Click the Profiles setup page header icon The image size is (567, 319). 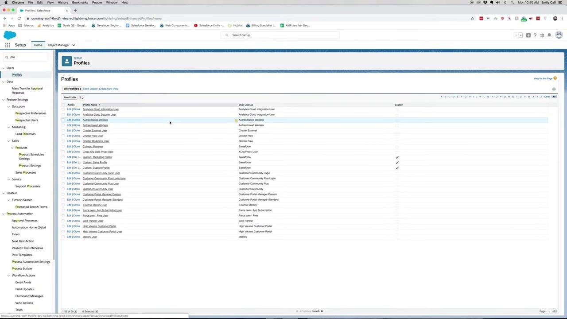[x=67, y=61]
